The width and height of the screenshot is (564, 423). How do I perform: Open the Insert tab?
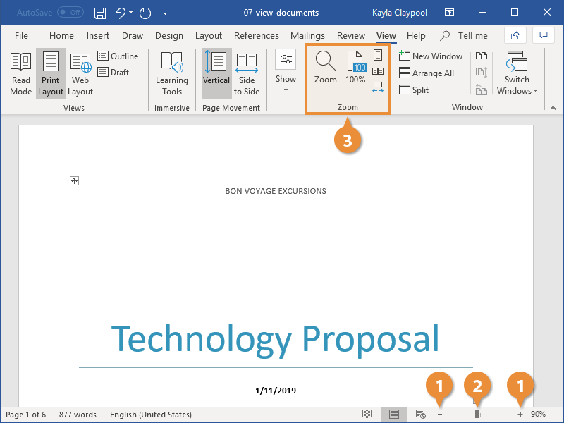point(98,36)
